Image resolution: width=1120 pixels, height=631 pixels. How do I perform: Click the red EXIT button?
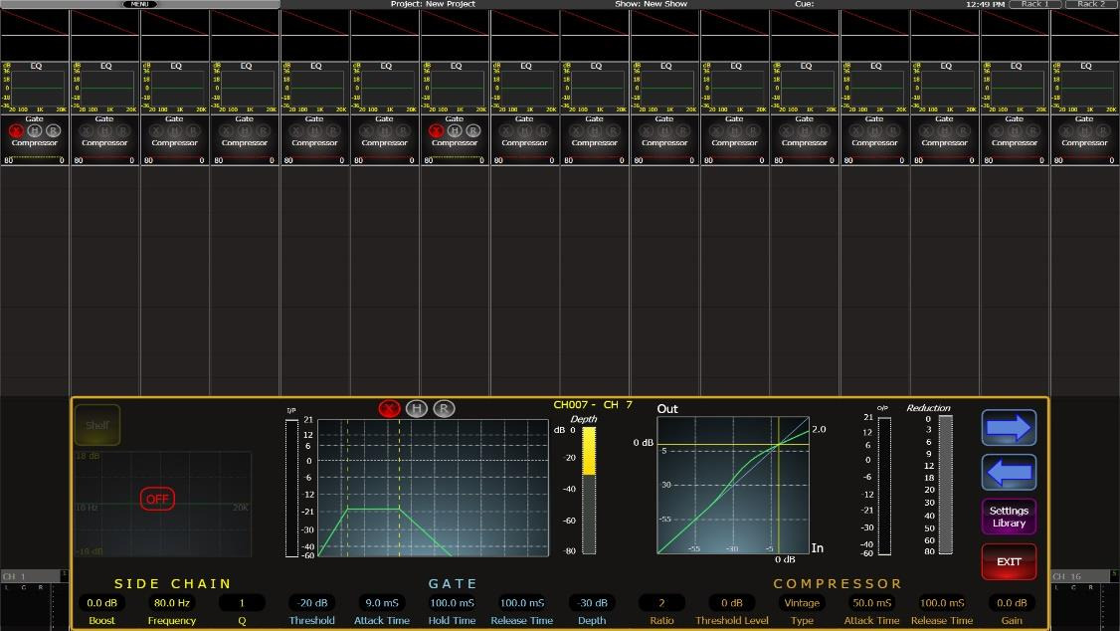coord(1009,561)
